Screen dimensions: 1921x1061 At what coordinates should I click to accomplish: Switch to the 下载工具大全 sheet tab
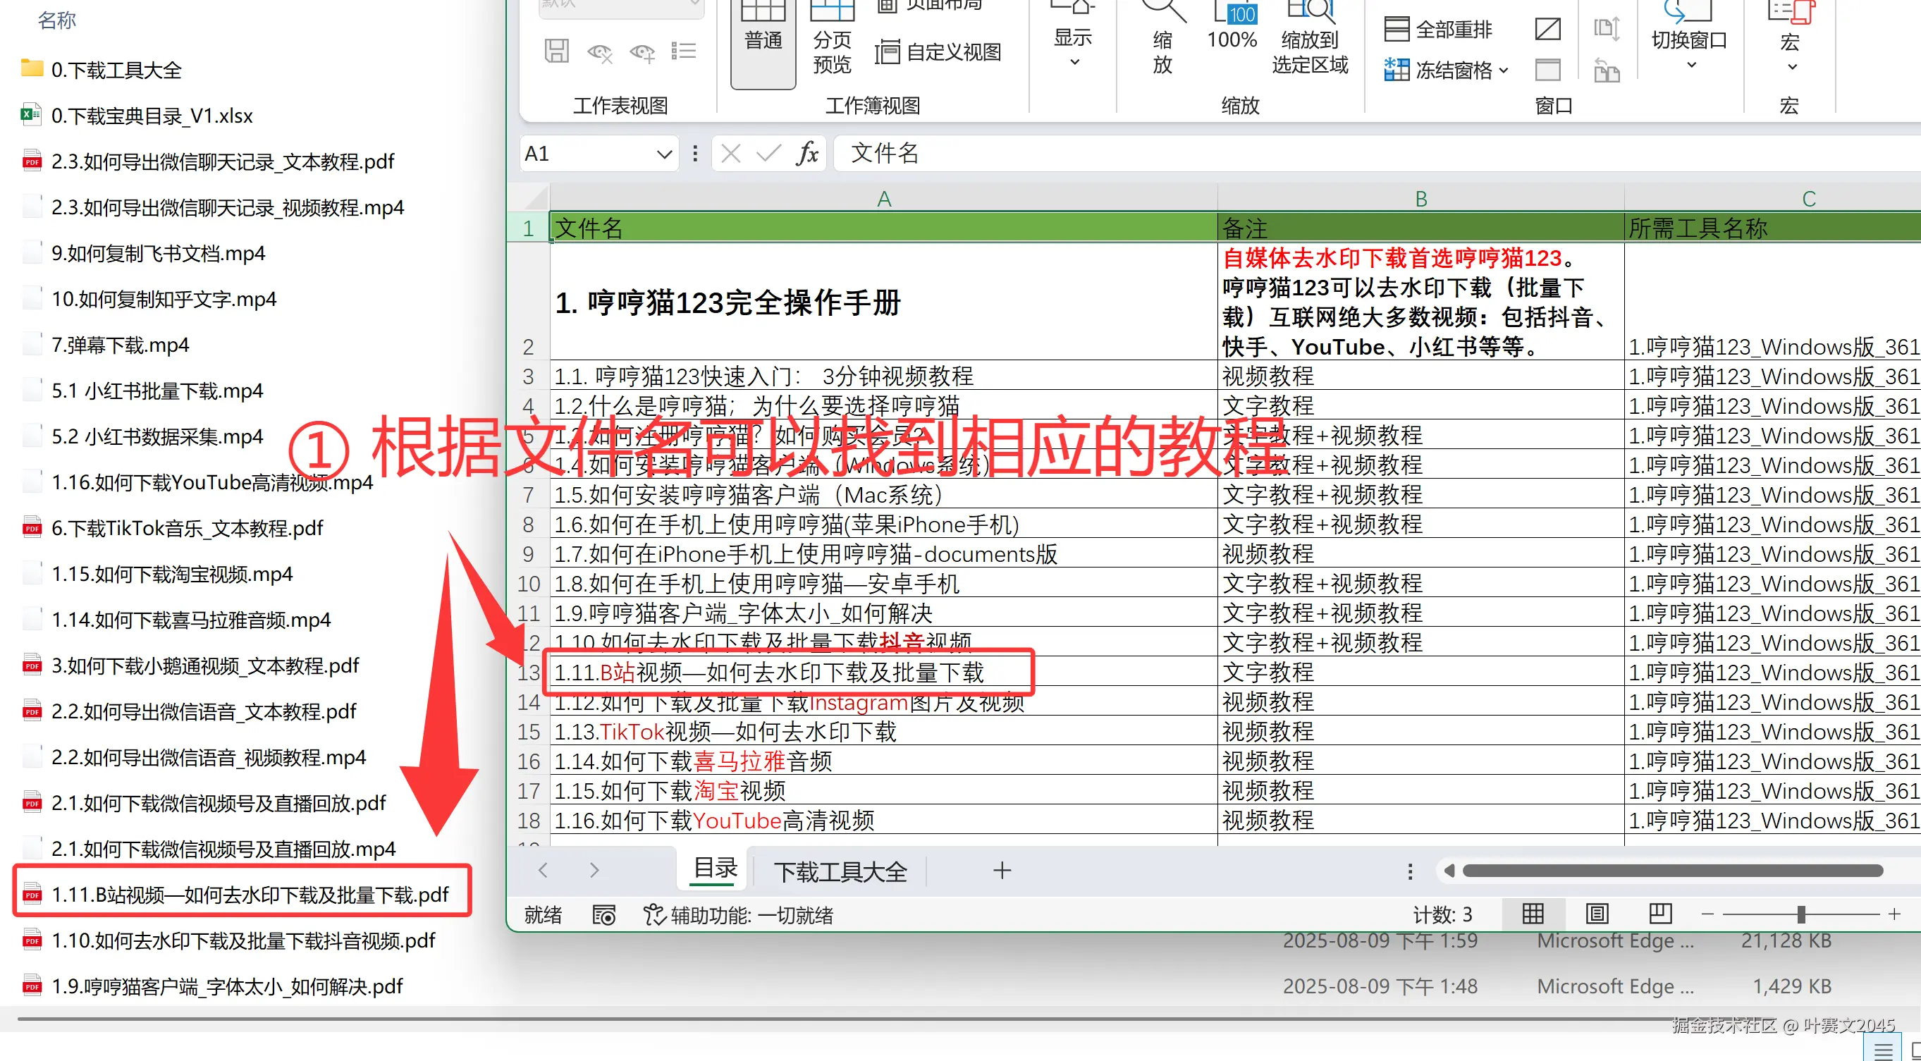[x=840, y=871]
